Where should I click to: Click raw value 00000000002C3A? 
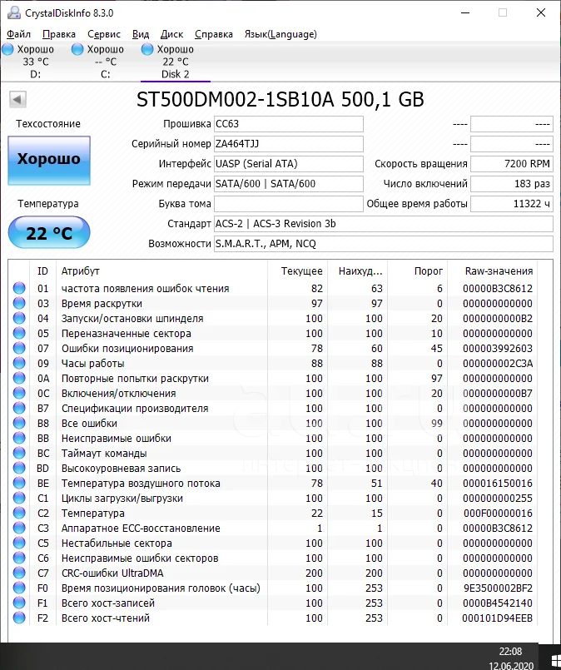[498, 363]
